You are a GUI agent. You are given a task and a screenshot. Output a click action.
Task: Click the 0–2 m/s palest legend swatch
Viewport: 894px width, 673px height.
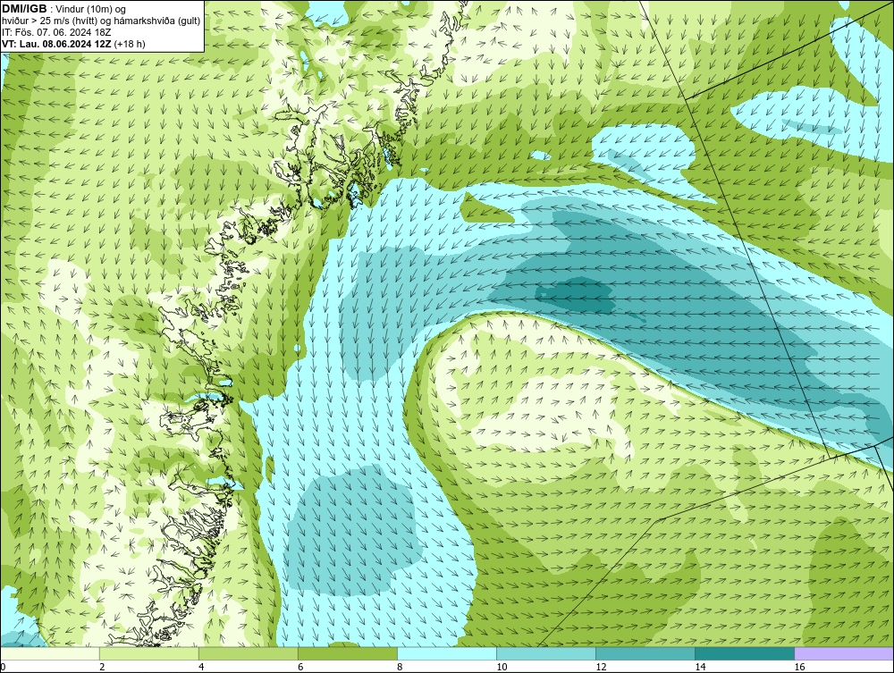[x=50, y=653]
